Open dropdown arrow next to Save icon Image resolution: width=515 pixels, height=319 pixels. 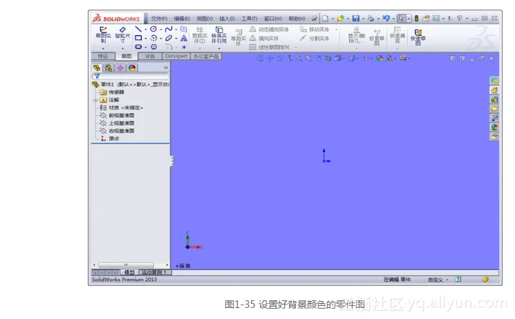pyautogui.click(x=363, y=19)
